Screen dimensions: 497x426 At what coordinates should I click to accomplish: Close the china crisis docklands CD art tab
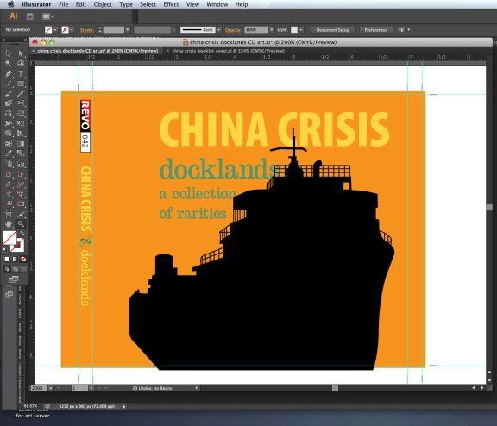(x=33, y=51)
